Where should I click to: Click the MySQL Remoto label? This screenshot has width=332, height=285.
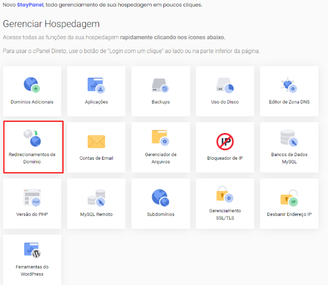[96, 214]
